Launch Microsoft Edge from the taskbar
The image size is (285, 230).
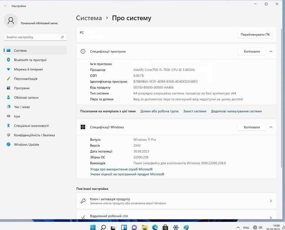tap(155, 227)
